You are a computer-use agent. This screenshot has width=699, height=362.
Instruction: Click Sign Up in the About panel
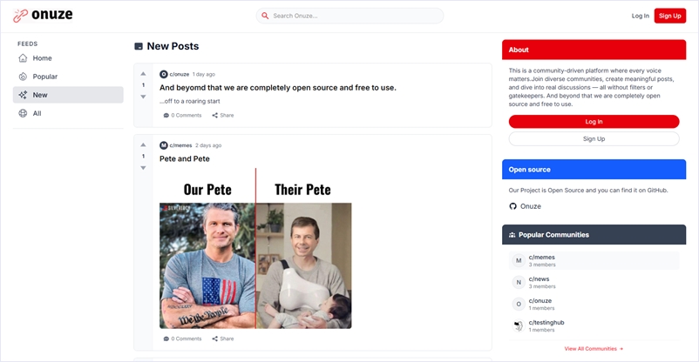pos(594,139)
